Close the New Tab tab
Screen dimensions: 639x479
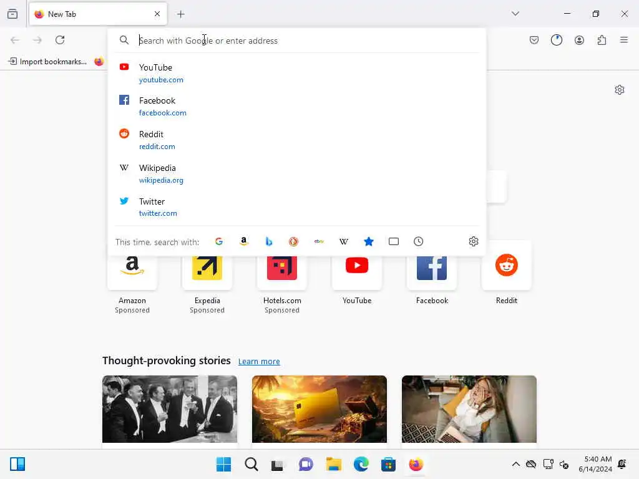(x=157, y=14)
